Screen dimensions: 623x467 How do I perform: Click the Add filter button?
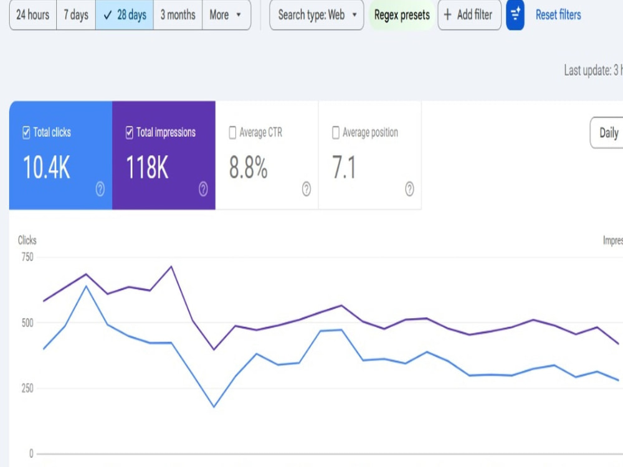(469, 15)
